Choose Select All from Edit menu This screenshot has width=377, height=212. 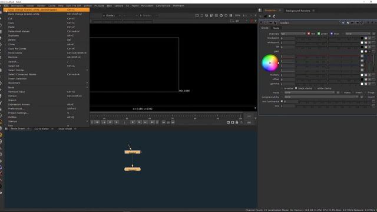(46, 66)
